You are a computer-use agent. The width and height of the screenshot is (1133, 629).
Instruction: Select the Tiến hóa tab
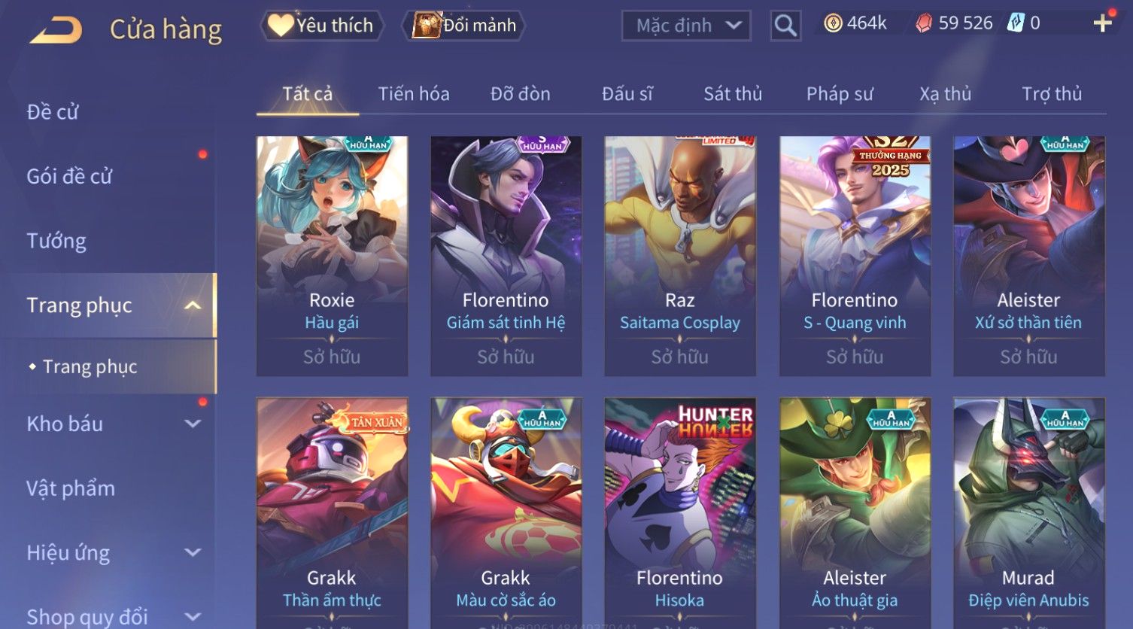pos(414,94)
